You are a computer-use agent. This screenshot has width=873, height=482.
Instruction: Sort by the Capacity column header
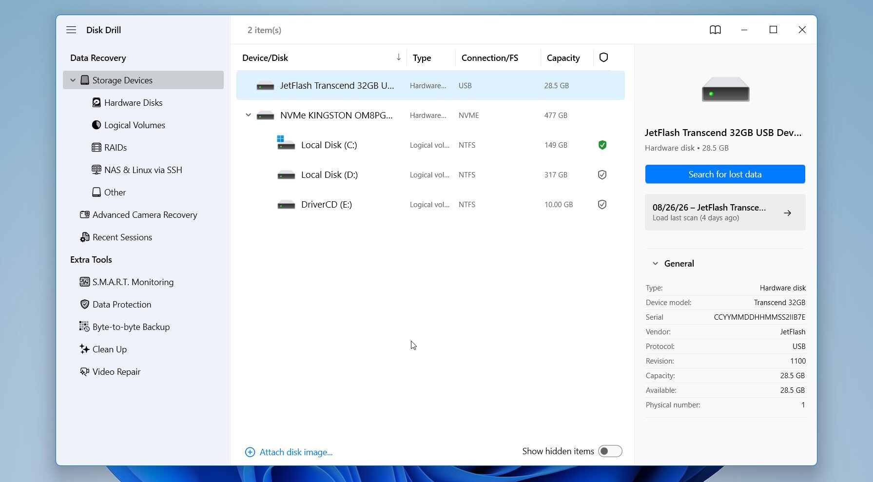click(x=563, y=58)
